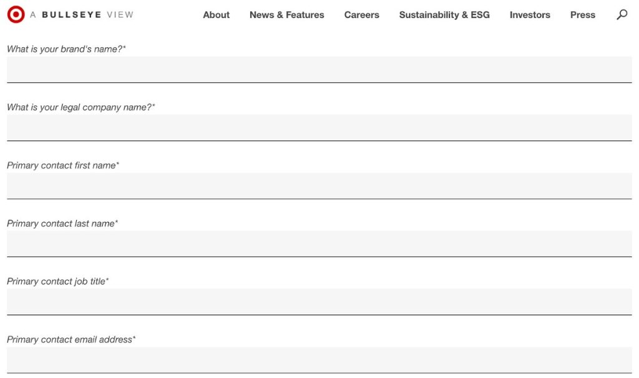Click the 'What is your brand's name?' label
Viewport: 639px width, 378px height.
(66, 49)
